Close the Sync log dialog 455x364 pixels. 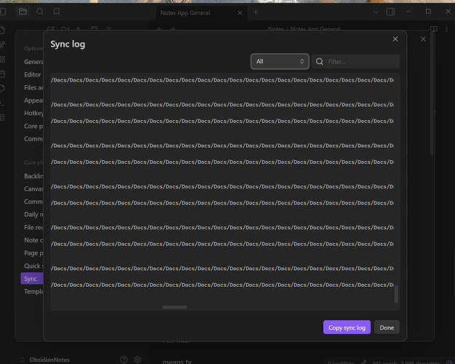[395, 39]
